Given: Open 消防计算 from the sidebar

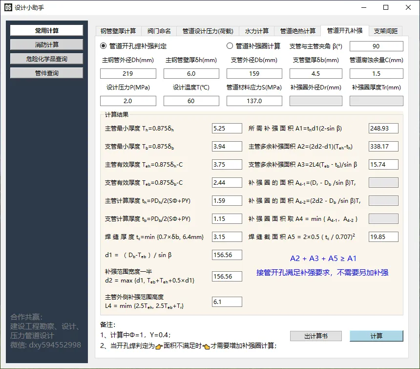Looking at the screenshot, I should coord(46,44).
